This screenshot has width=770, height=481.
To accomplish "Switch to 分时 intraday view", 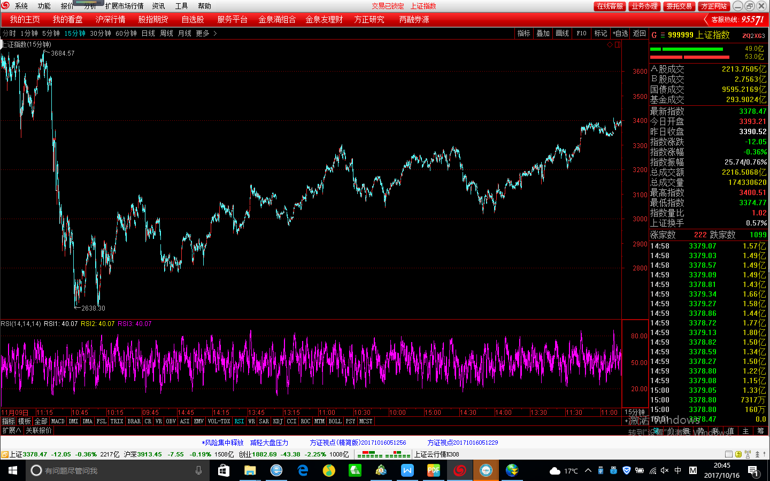I will point(9,33).
